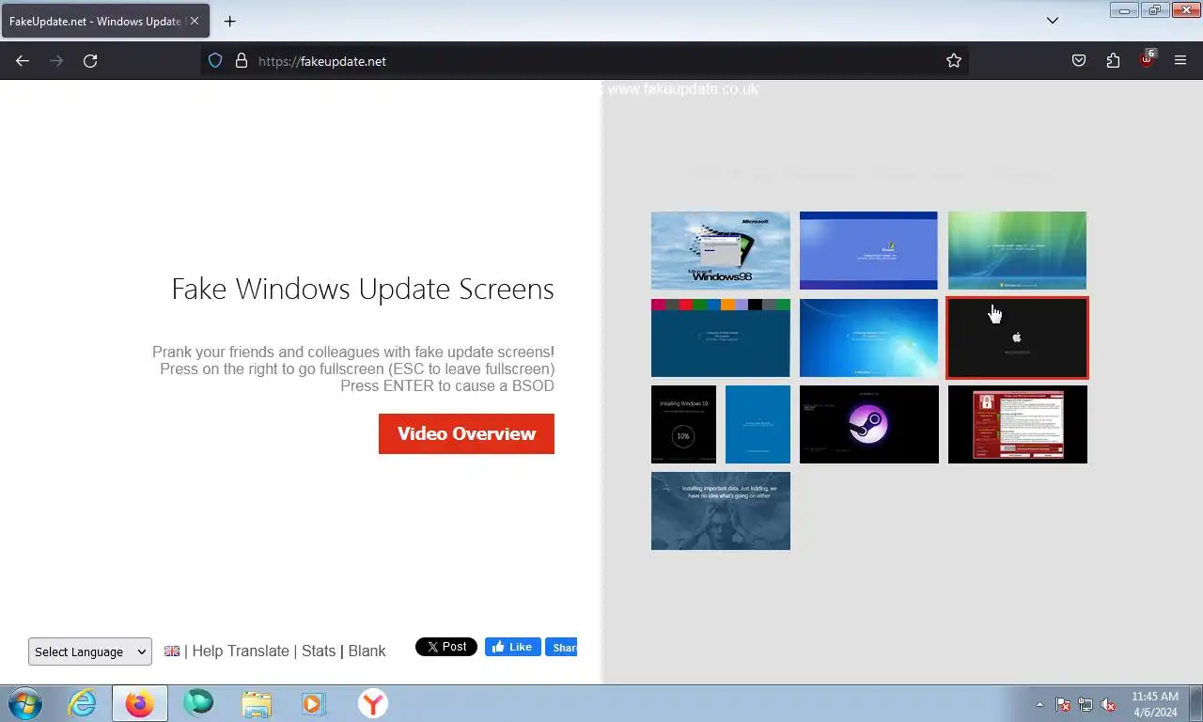This screenshot has width=1203, height=722.
Task: Click the muted volume tray icon
Action: [1108, 704]
